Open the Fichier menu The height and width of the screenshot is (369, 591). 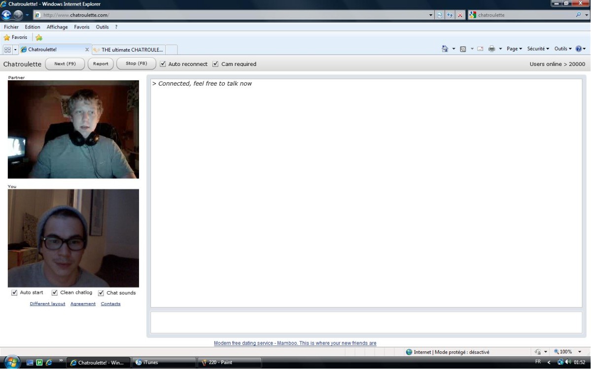11,27
